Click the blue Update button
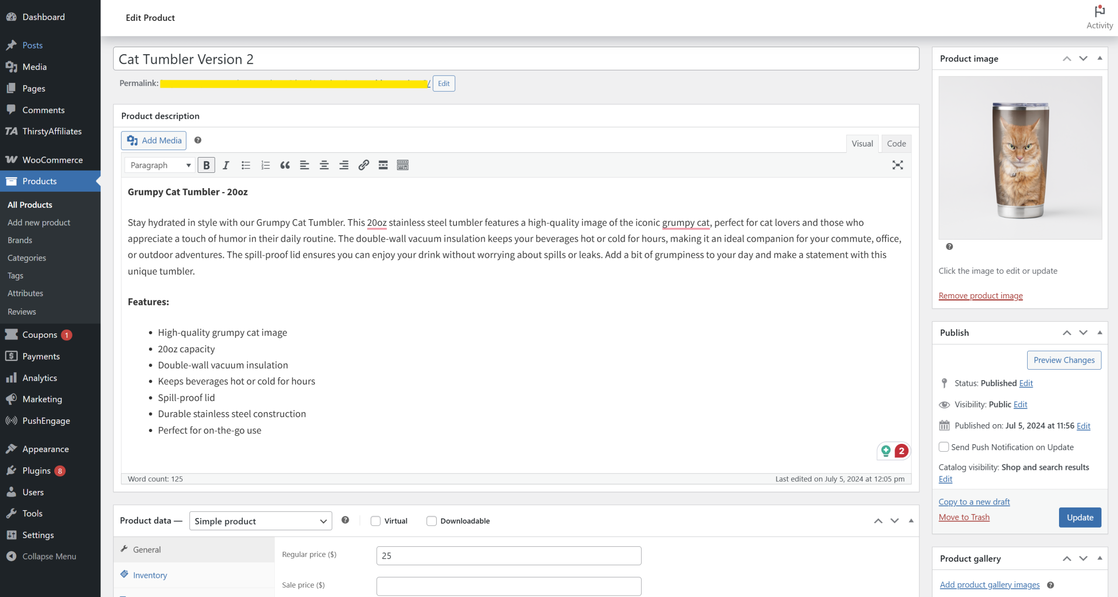The image size is (1118, 597). point(1080,517)
